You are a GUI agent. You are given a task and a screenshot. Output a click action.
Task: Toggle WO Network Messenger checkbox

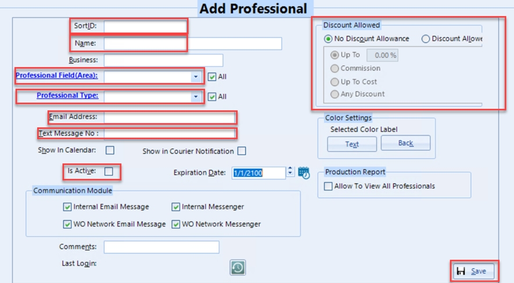[176, 224]
